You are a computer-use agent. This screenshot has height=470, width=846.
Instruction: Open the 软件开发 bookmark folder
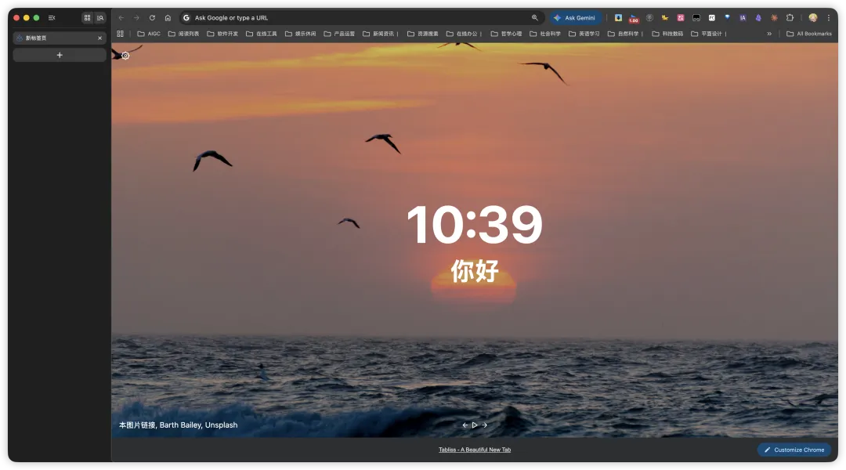pos(222,34)
